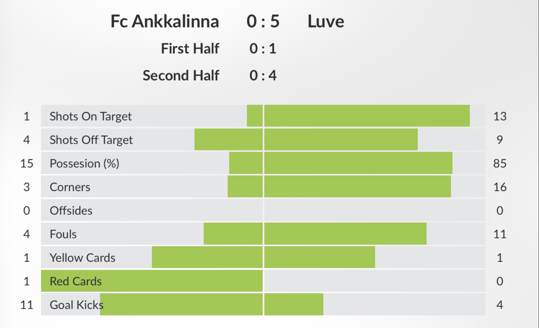Select the Fouls stat label
Viewport: 539px width, 328px height.
[63, 234]
